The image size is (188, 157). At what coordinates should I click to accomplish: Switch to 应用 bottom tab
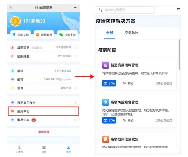click(x=44, y=149)
